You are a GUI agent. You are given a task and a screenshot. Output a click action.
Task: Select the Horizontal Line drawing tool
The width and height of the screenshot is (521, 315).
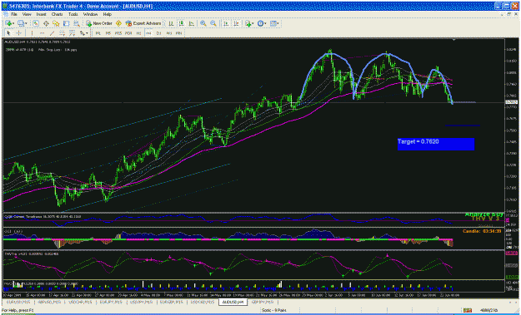point(42,33)
